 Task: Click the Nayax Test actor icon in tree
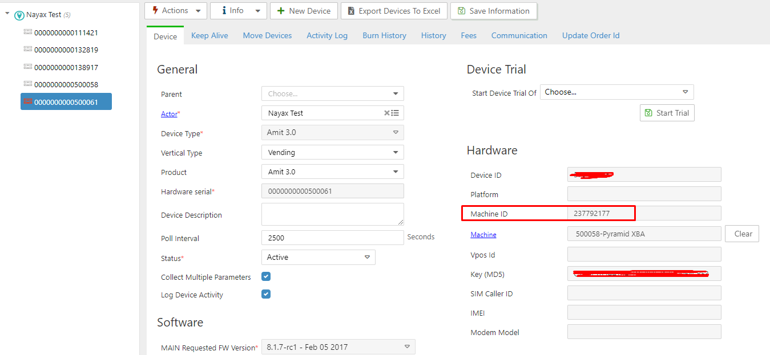click(19, 15)
